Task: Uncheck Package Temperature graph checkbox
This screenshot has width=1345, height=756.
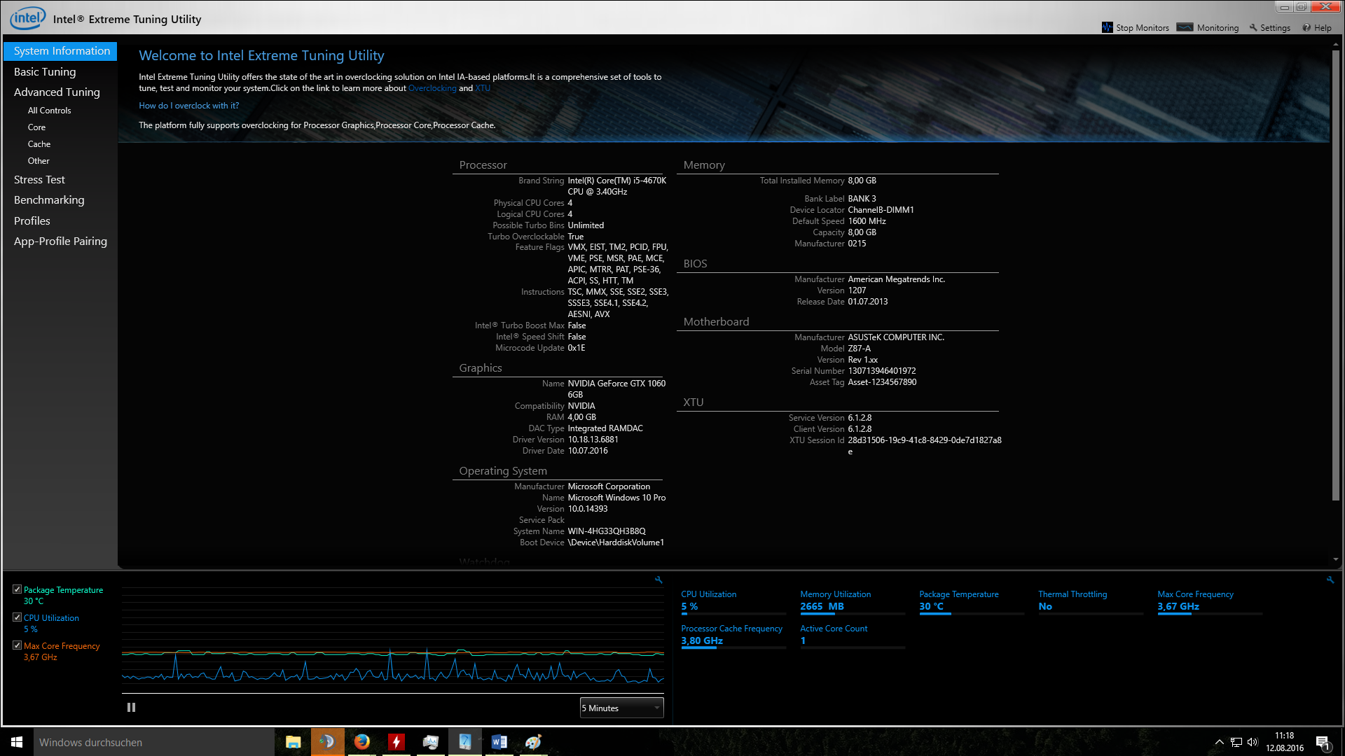Action: (18, 589)
